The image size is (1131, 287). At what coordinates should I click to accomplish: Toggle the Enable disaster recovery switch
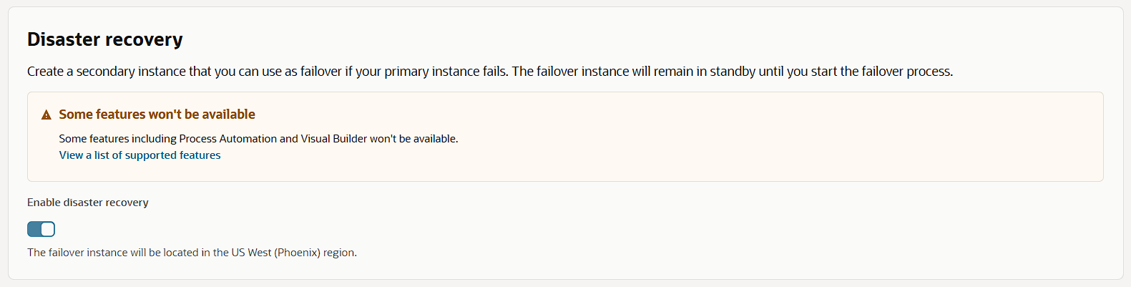[41, 229]
